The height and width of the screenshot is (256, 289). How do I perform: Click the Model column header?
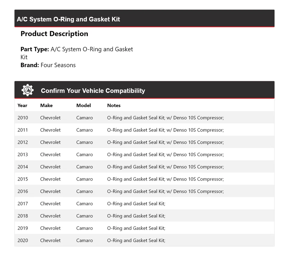pos(83,106)
